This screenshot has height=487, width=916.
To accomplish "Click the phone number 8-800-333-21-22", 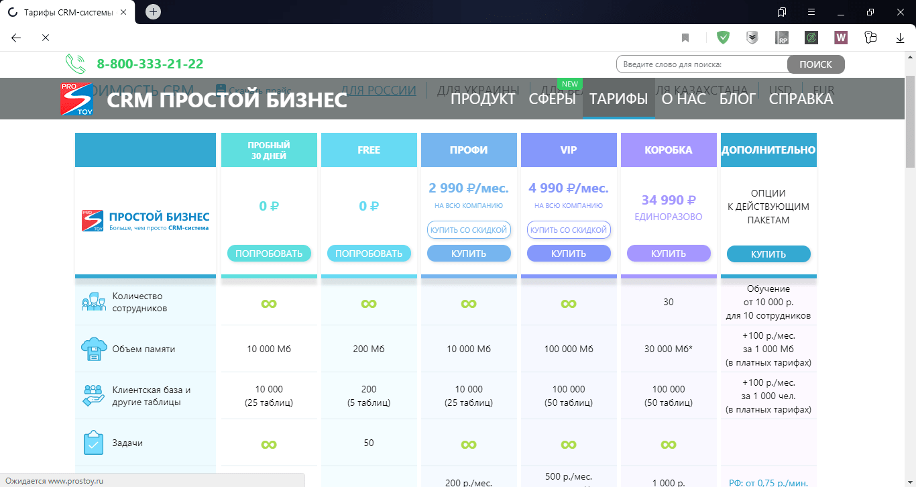I will click(x=150, y=64).
